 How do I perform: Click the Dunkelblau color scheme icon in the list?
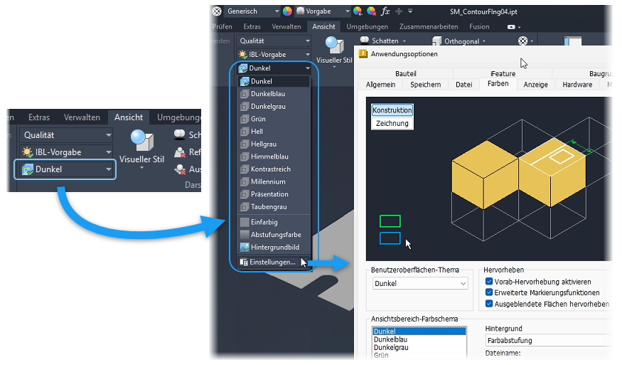click(245, 94)
